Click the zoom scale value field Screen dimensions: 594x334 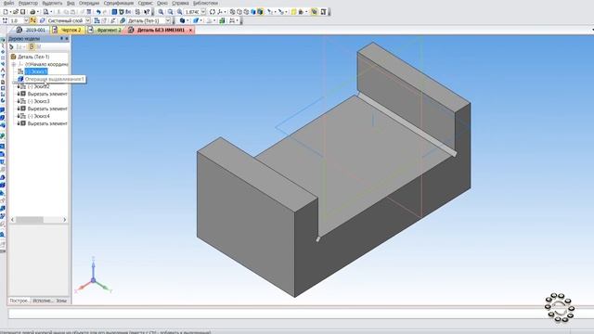pyautogui.click(x=192, y=12)
